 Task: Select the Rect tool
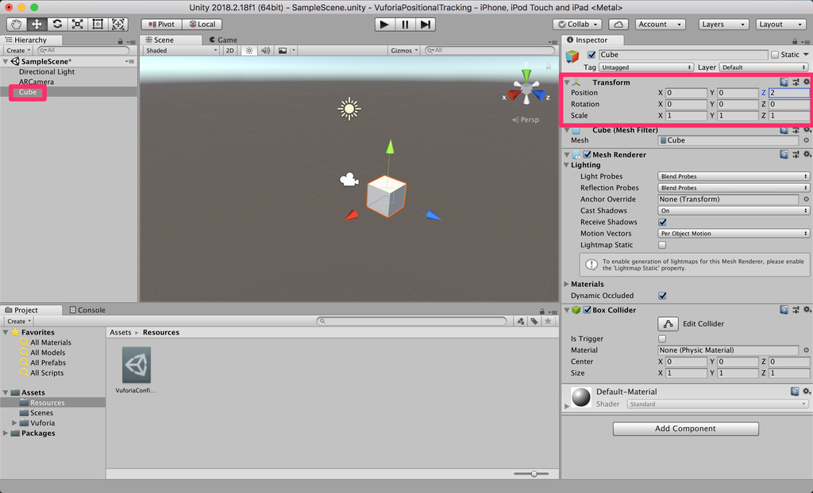click(98, 25)
